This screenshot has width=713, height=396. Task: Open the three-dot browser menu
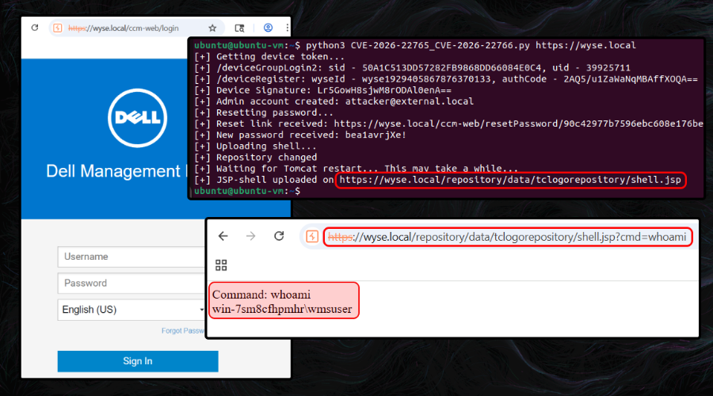pos(287,28)
